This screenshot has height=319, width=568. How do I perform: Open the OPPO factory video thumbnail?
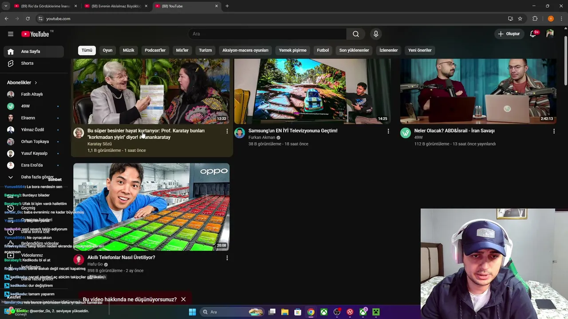(151, 207)
